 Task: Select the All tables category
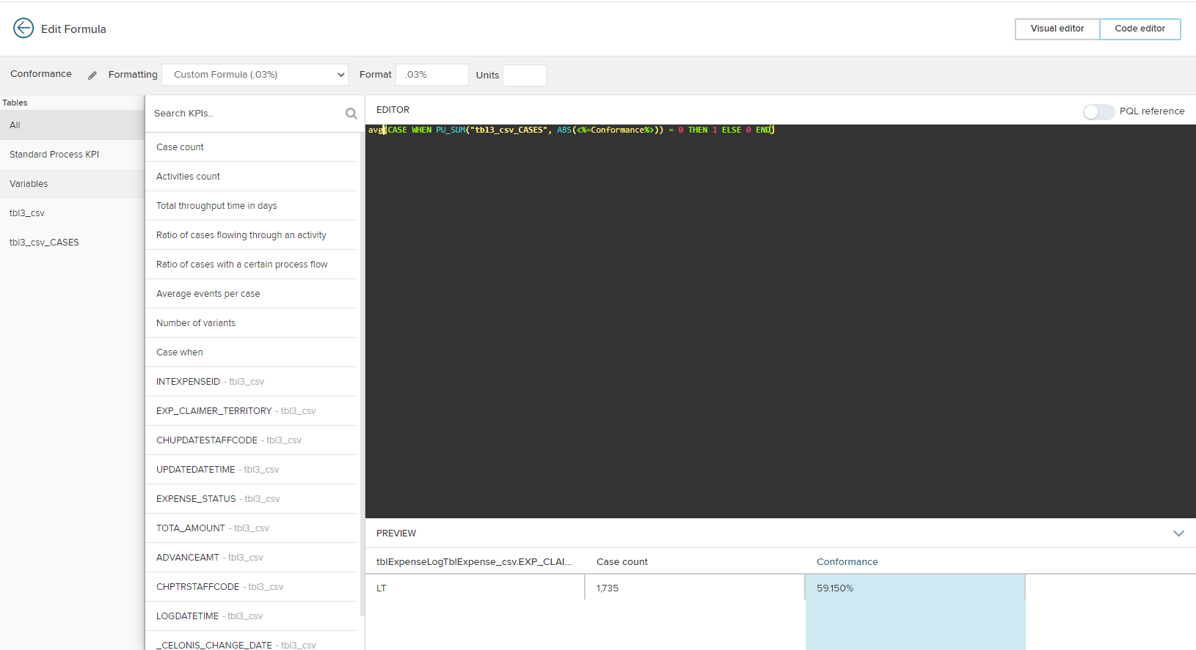click(72, 125)
